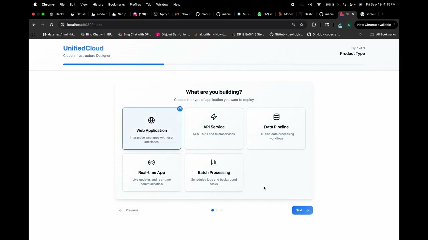Click the first step indicator dot
Screen dimensions: 428x240
[213, 210]
